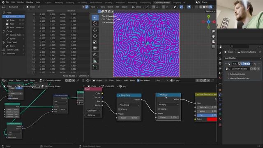263x148 pixels.
Task: Toggle the Clamp checkbox in Multiply node
Action: tap(159, 109)
